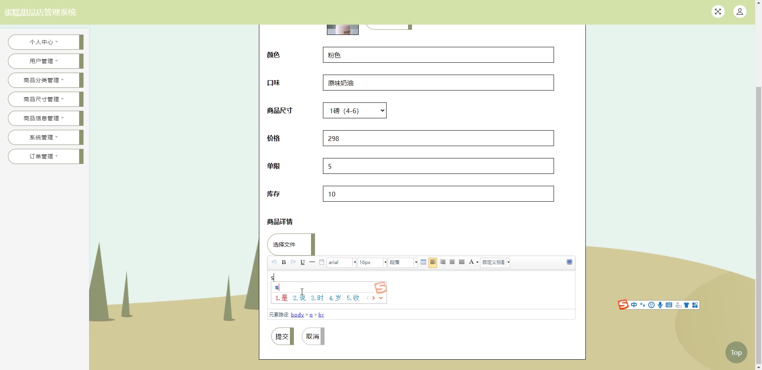Click the voice input microphone icon
Screen dimensions: 762x370
tap(660, 305)
